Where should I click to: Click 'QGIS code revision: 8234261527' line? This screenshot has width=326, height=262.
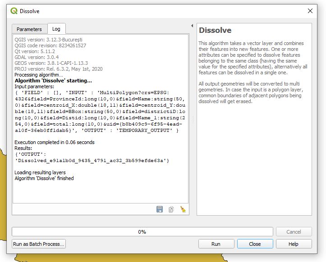(x=51, y=45)
